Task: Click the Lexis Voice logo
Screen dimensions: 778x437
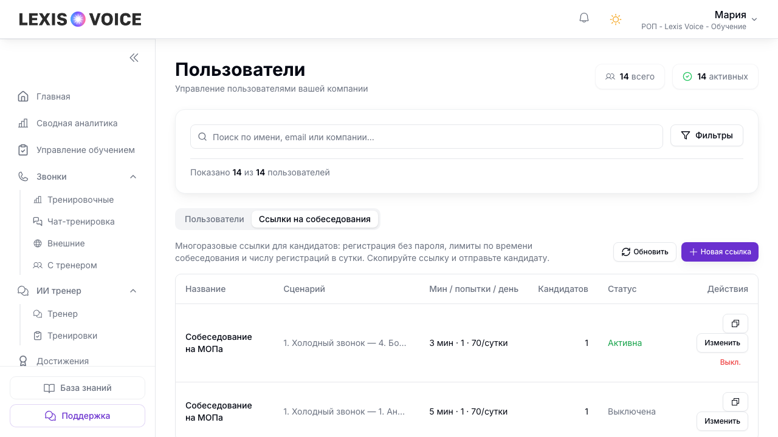Action: pos(80,19)
